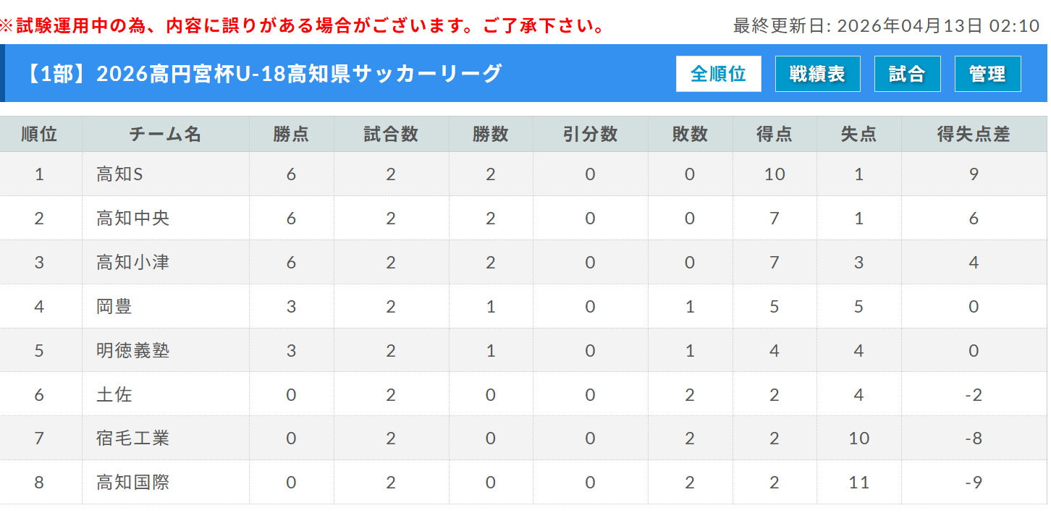
Task: Open the 試合 matches tab
Action: (x=907, y=74)
